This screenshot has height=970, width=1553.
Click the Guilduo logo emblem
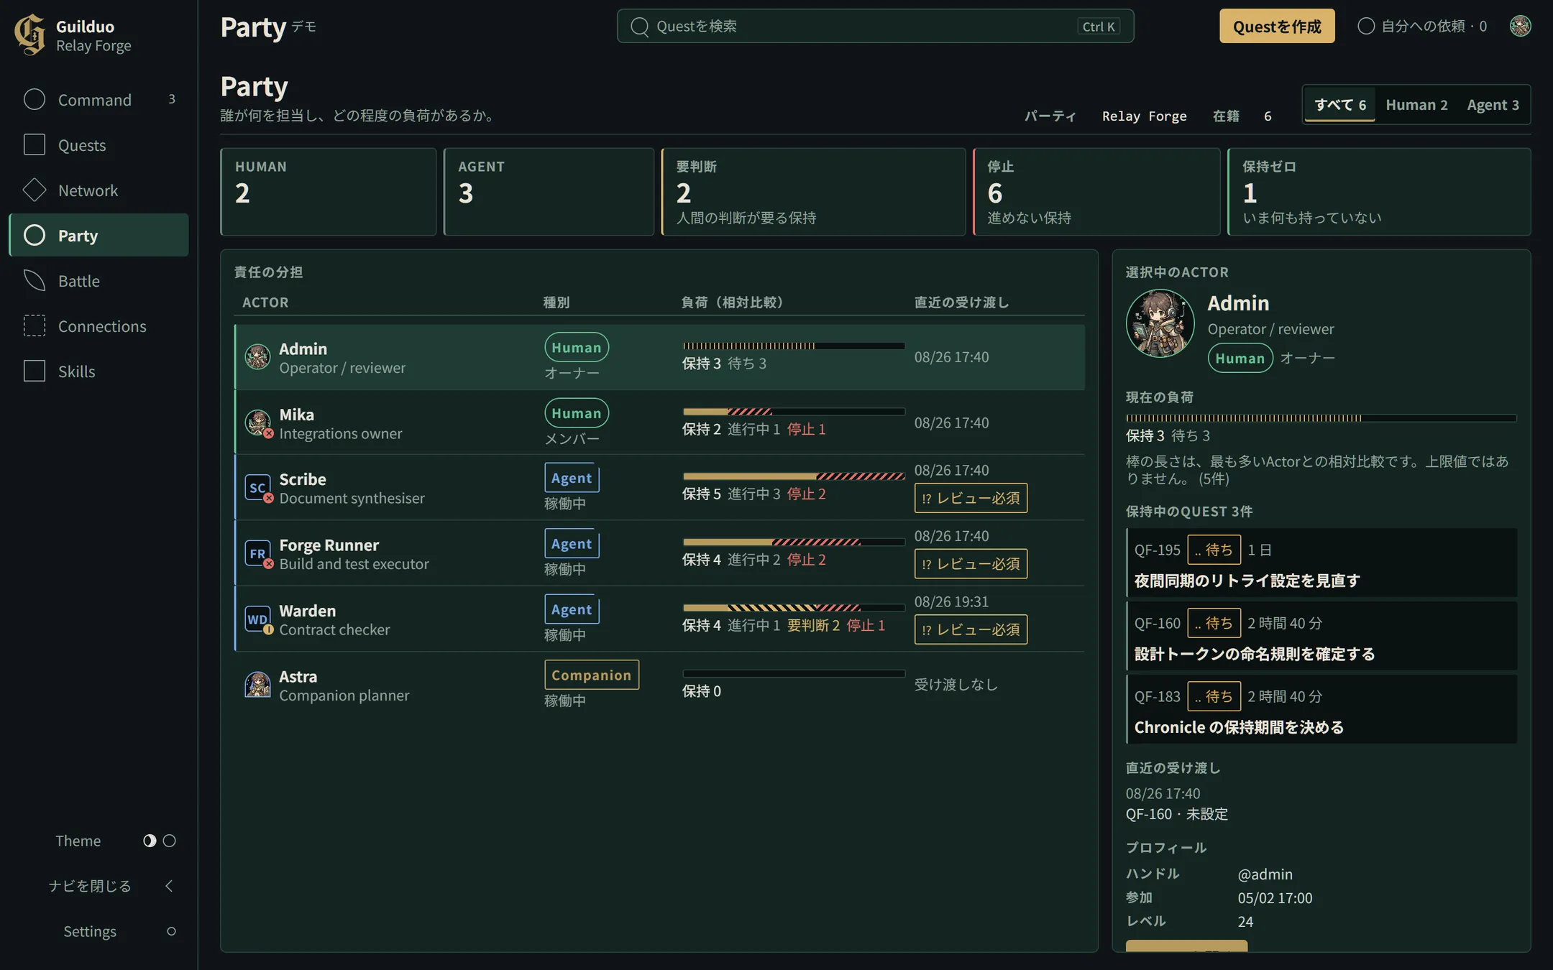pyautogui.click(x=30, y=34)
